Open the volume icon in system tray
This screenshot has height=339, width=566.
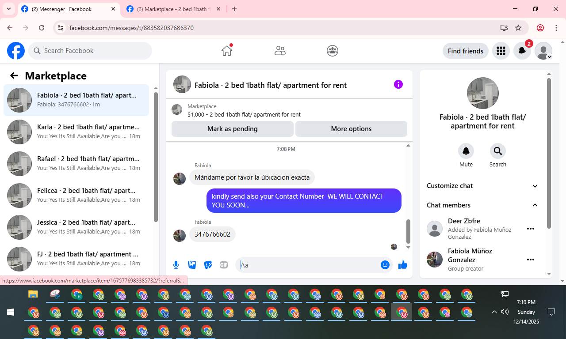[505, 312]
